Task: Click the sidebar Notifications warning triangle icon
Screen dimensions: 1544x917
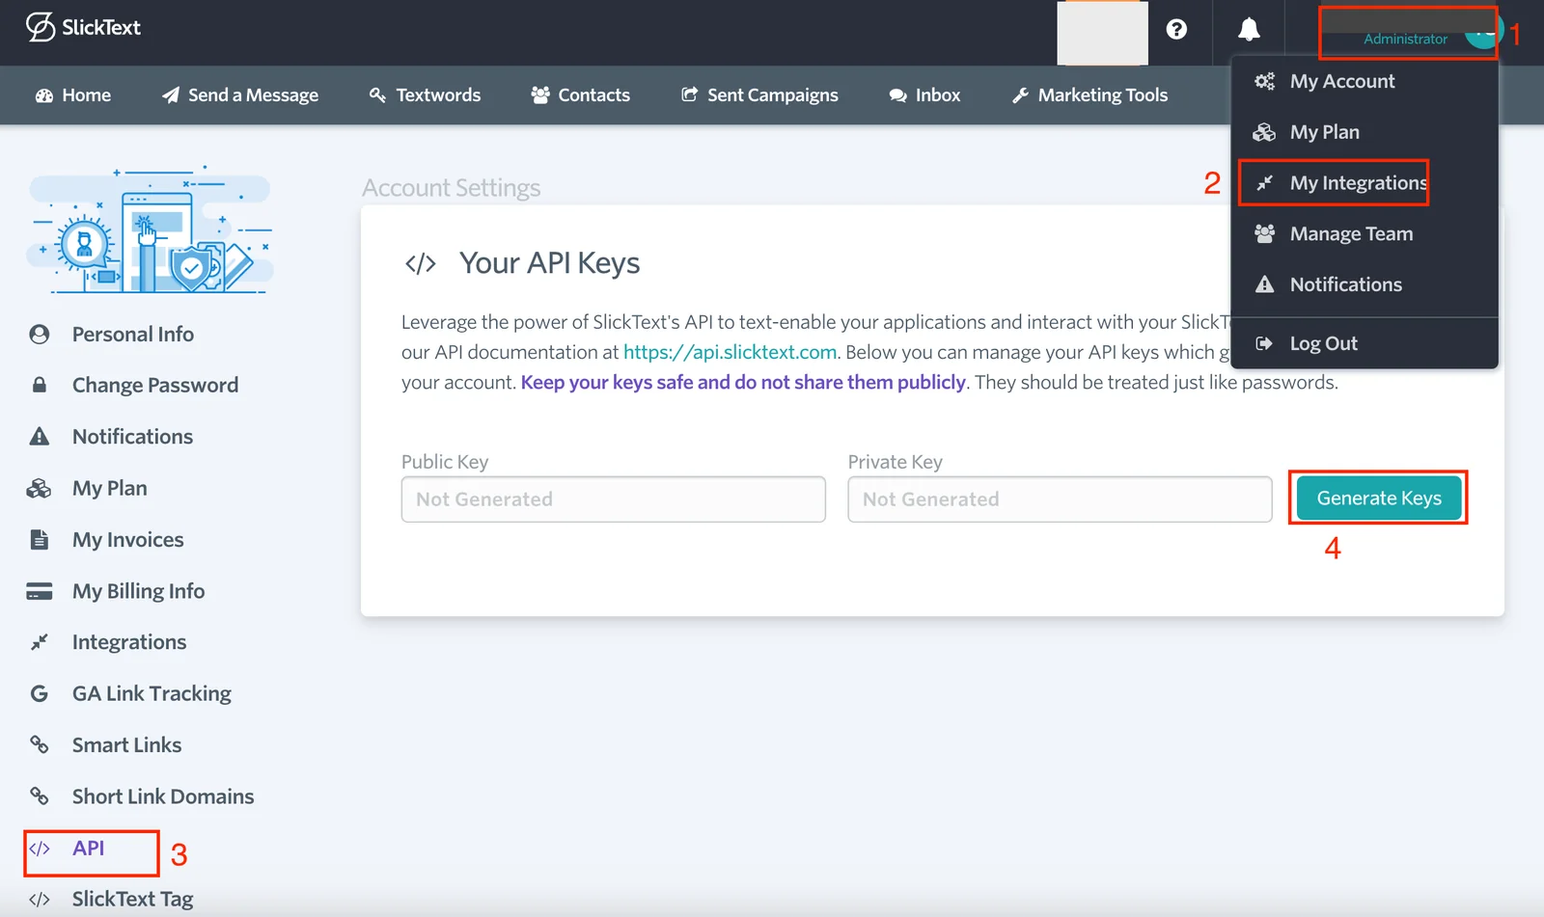Action: pos(40,437)
